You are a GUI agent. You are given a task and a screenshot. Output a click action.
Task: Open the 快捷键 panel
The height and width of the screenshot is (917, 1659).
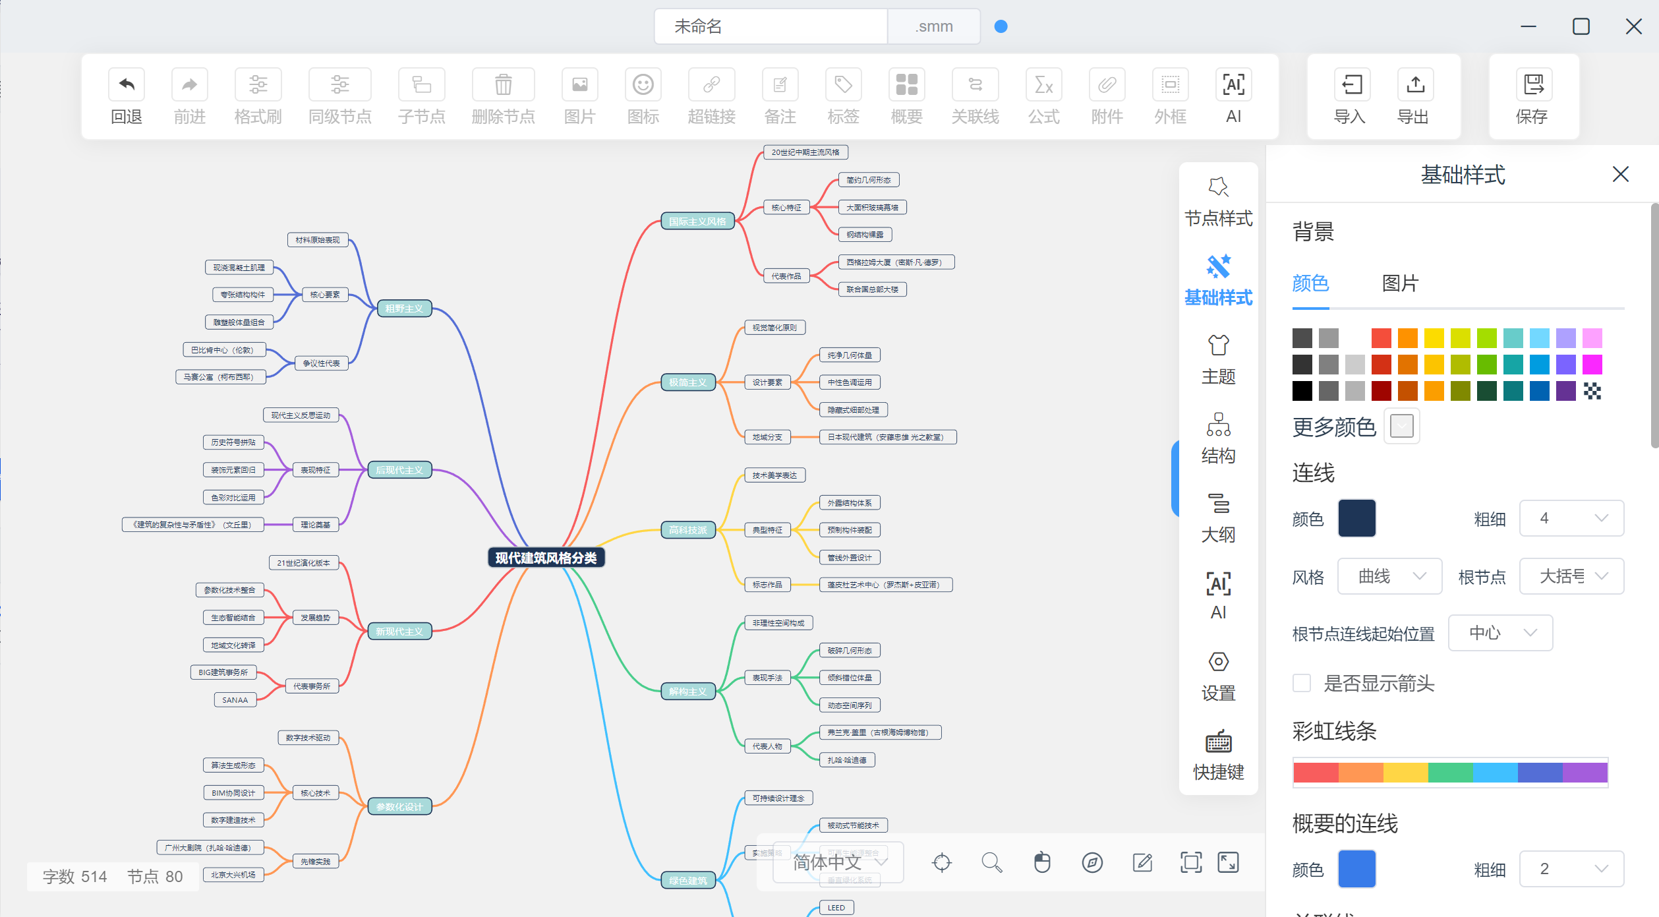1217,754
